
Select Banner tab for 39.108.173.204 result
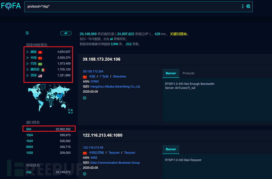[171, 73]
